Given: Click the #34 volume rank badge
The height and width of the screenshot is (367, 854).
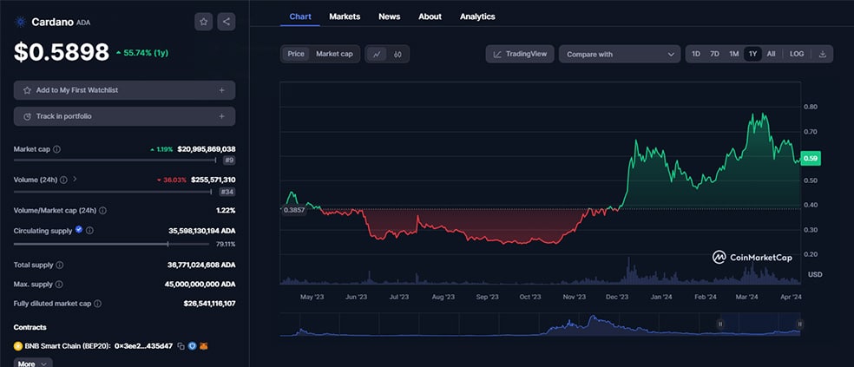Looking at the screenshot, I should tap(227, 192).
